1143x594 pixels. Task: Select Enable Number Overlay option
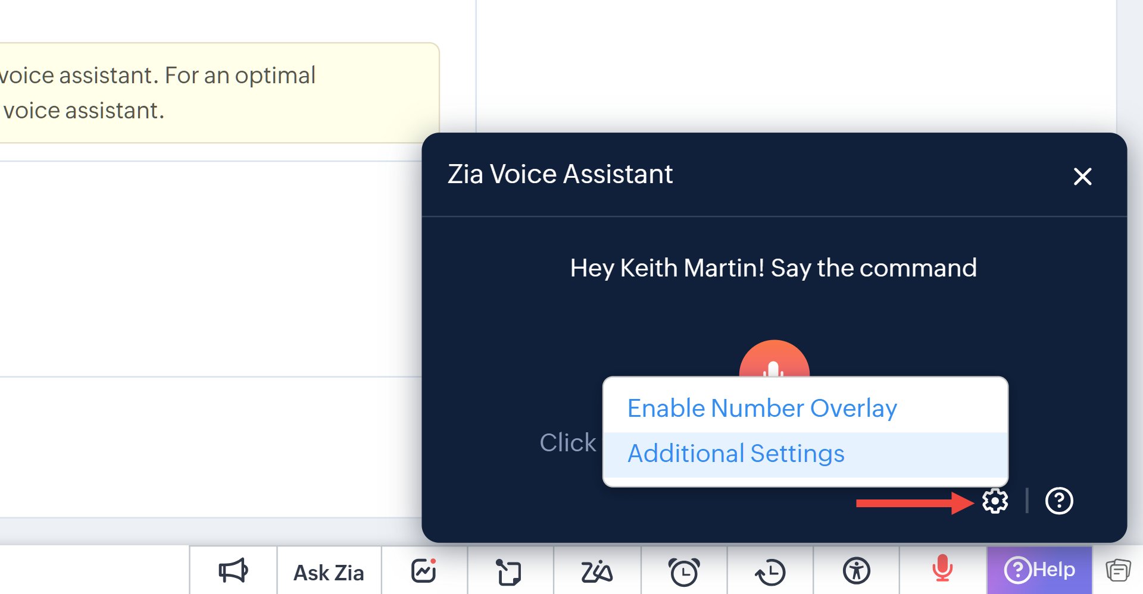pyautogui.click(x=762, y=408)
